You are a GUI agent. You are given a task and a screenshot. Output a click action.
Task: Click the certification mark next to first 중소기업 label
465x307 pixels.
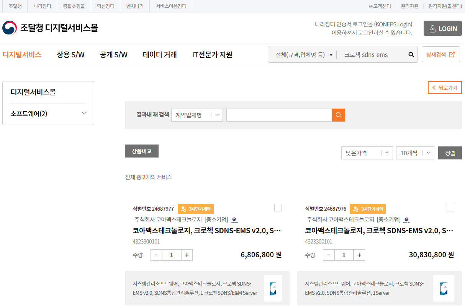pyautogui.click(x=234, y=220)
